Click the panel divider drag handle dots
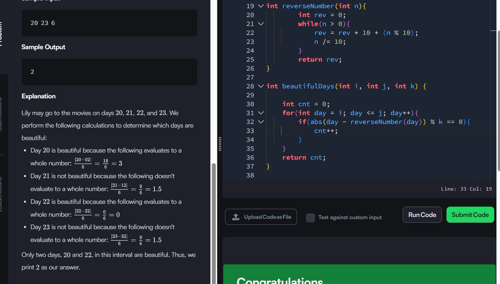 click(x=219, y=143)
